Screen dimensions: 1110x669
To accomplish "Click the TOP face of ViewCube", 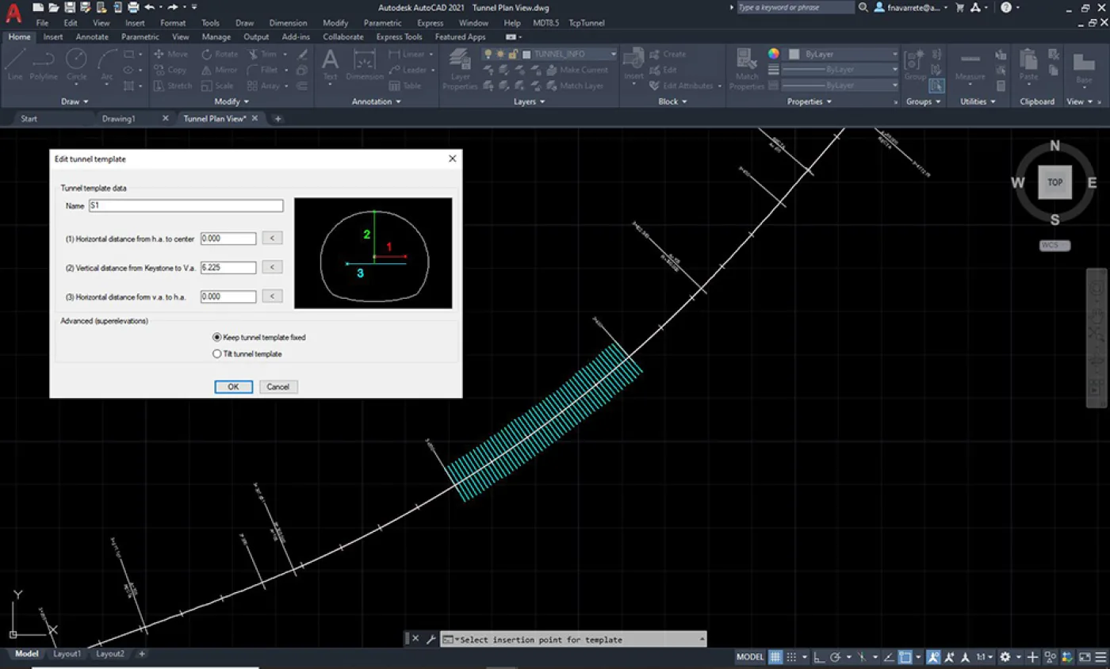I will tap(1054, 182).
